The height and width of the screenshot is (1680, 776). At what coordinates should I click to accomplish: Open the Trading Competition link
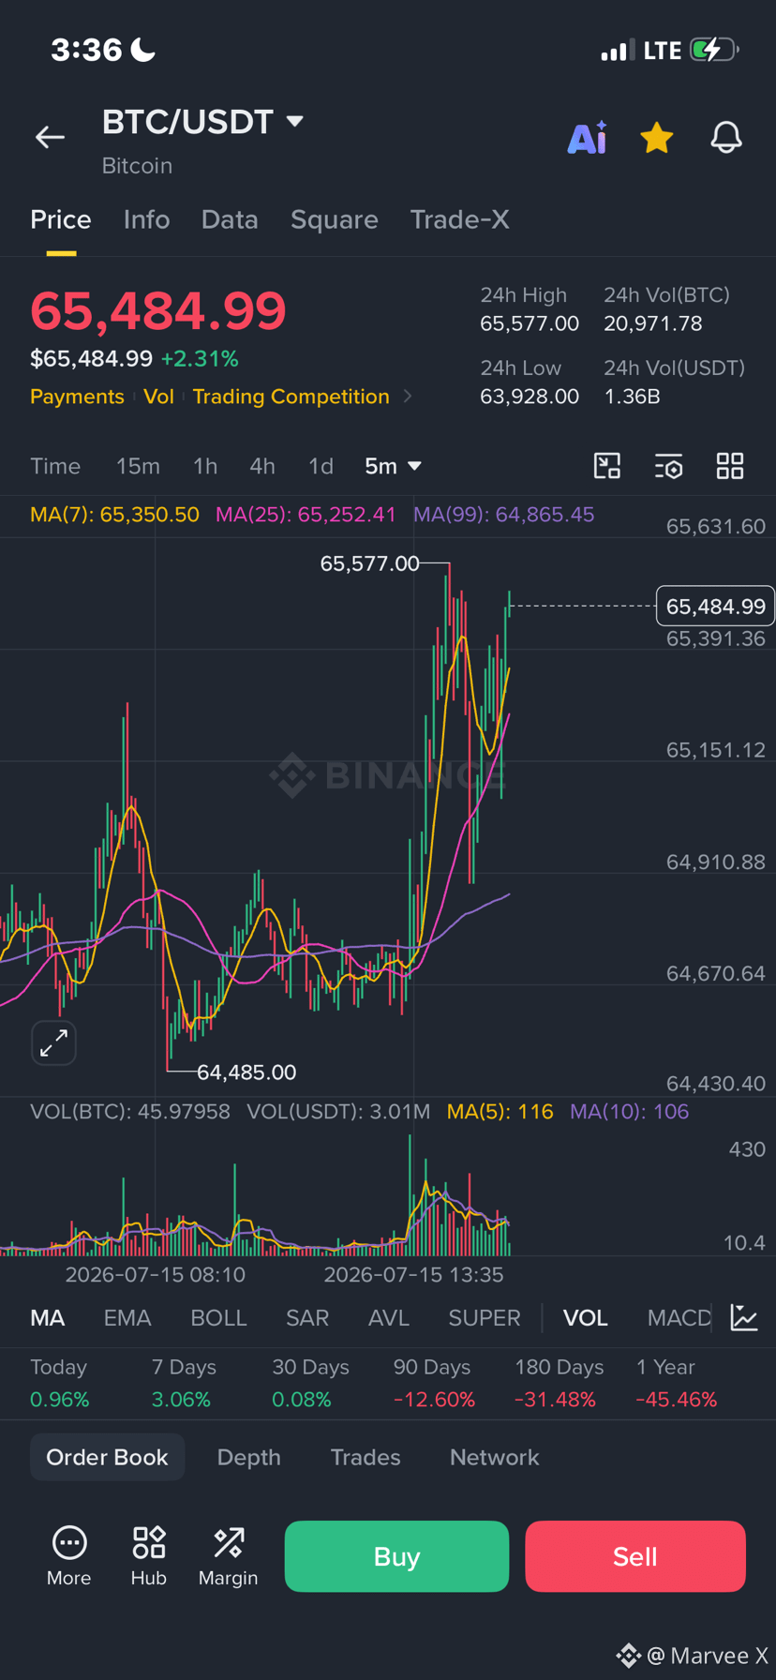click(291, 397)
